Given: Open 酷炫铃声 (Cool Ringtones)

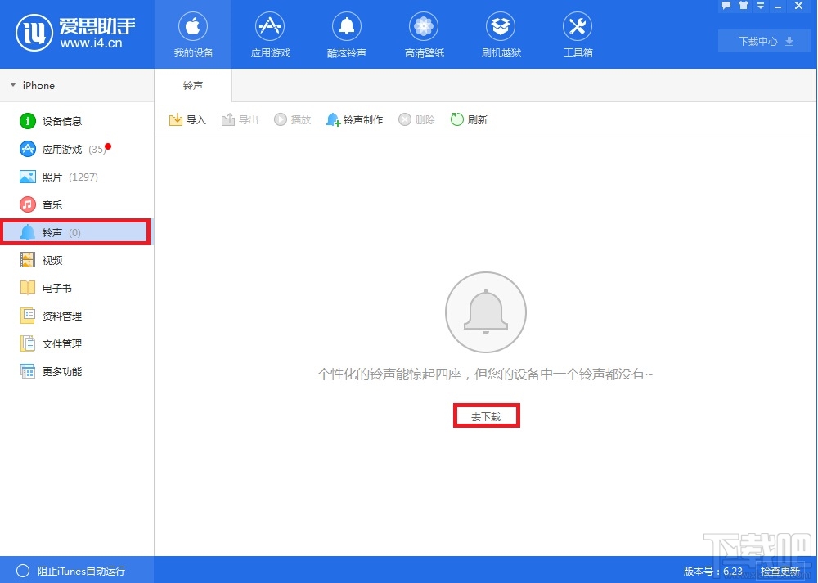Looking at the screenshot, I should (346, 34).
